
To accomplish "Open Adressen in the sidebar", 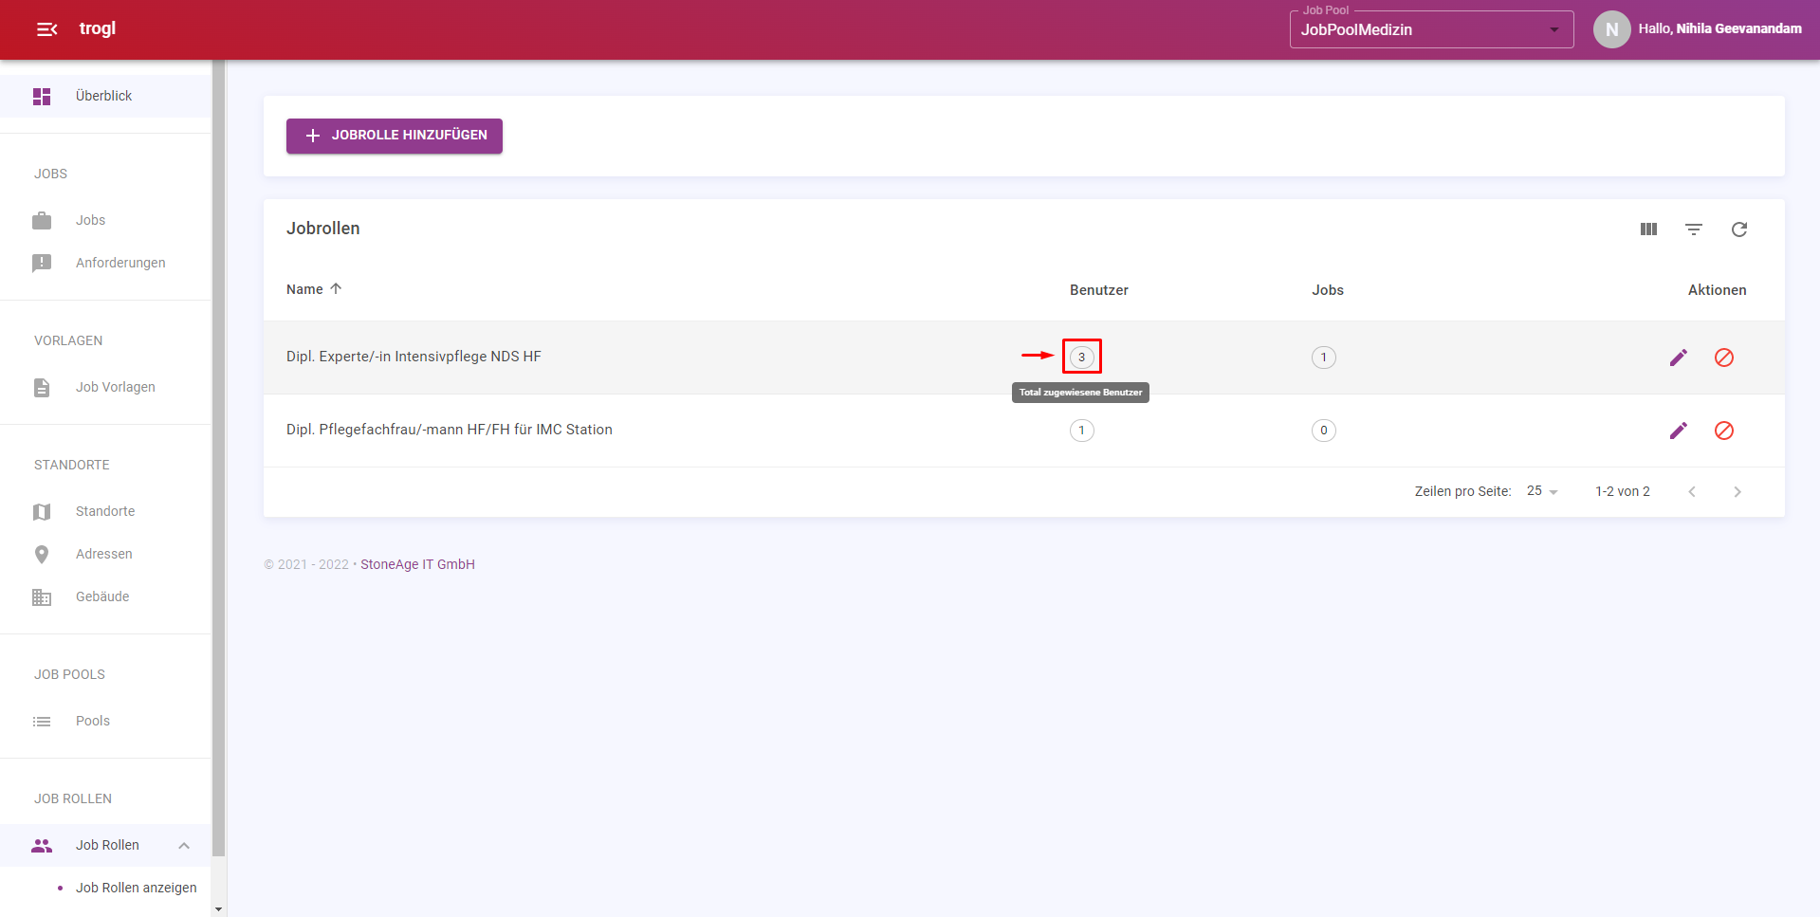I will pos(105,554).
